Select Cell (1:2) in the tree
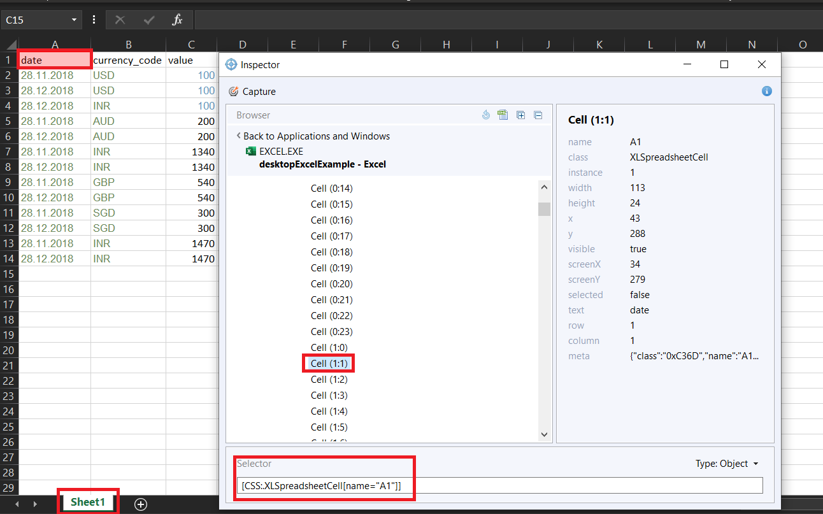 (x=329, y=380)
